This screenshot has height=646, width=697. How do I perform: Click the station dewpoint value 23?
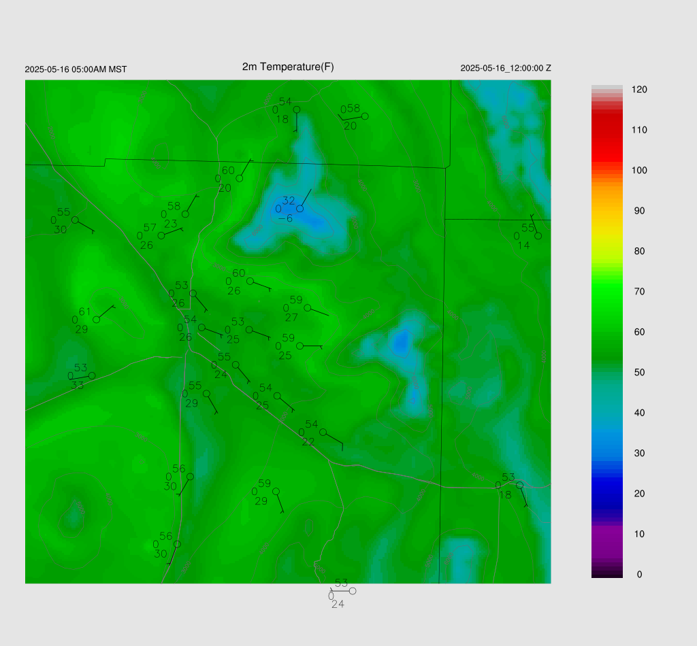(171, 224)
